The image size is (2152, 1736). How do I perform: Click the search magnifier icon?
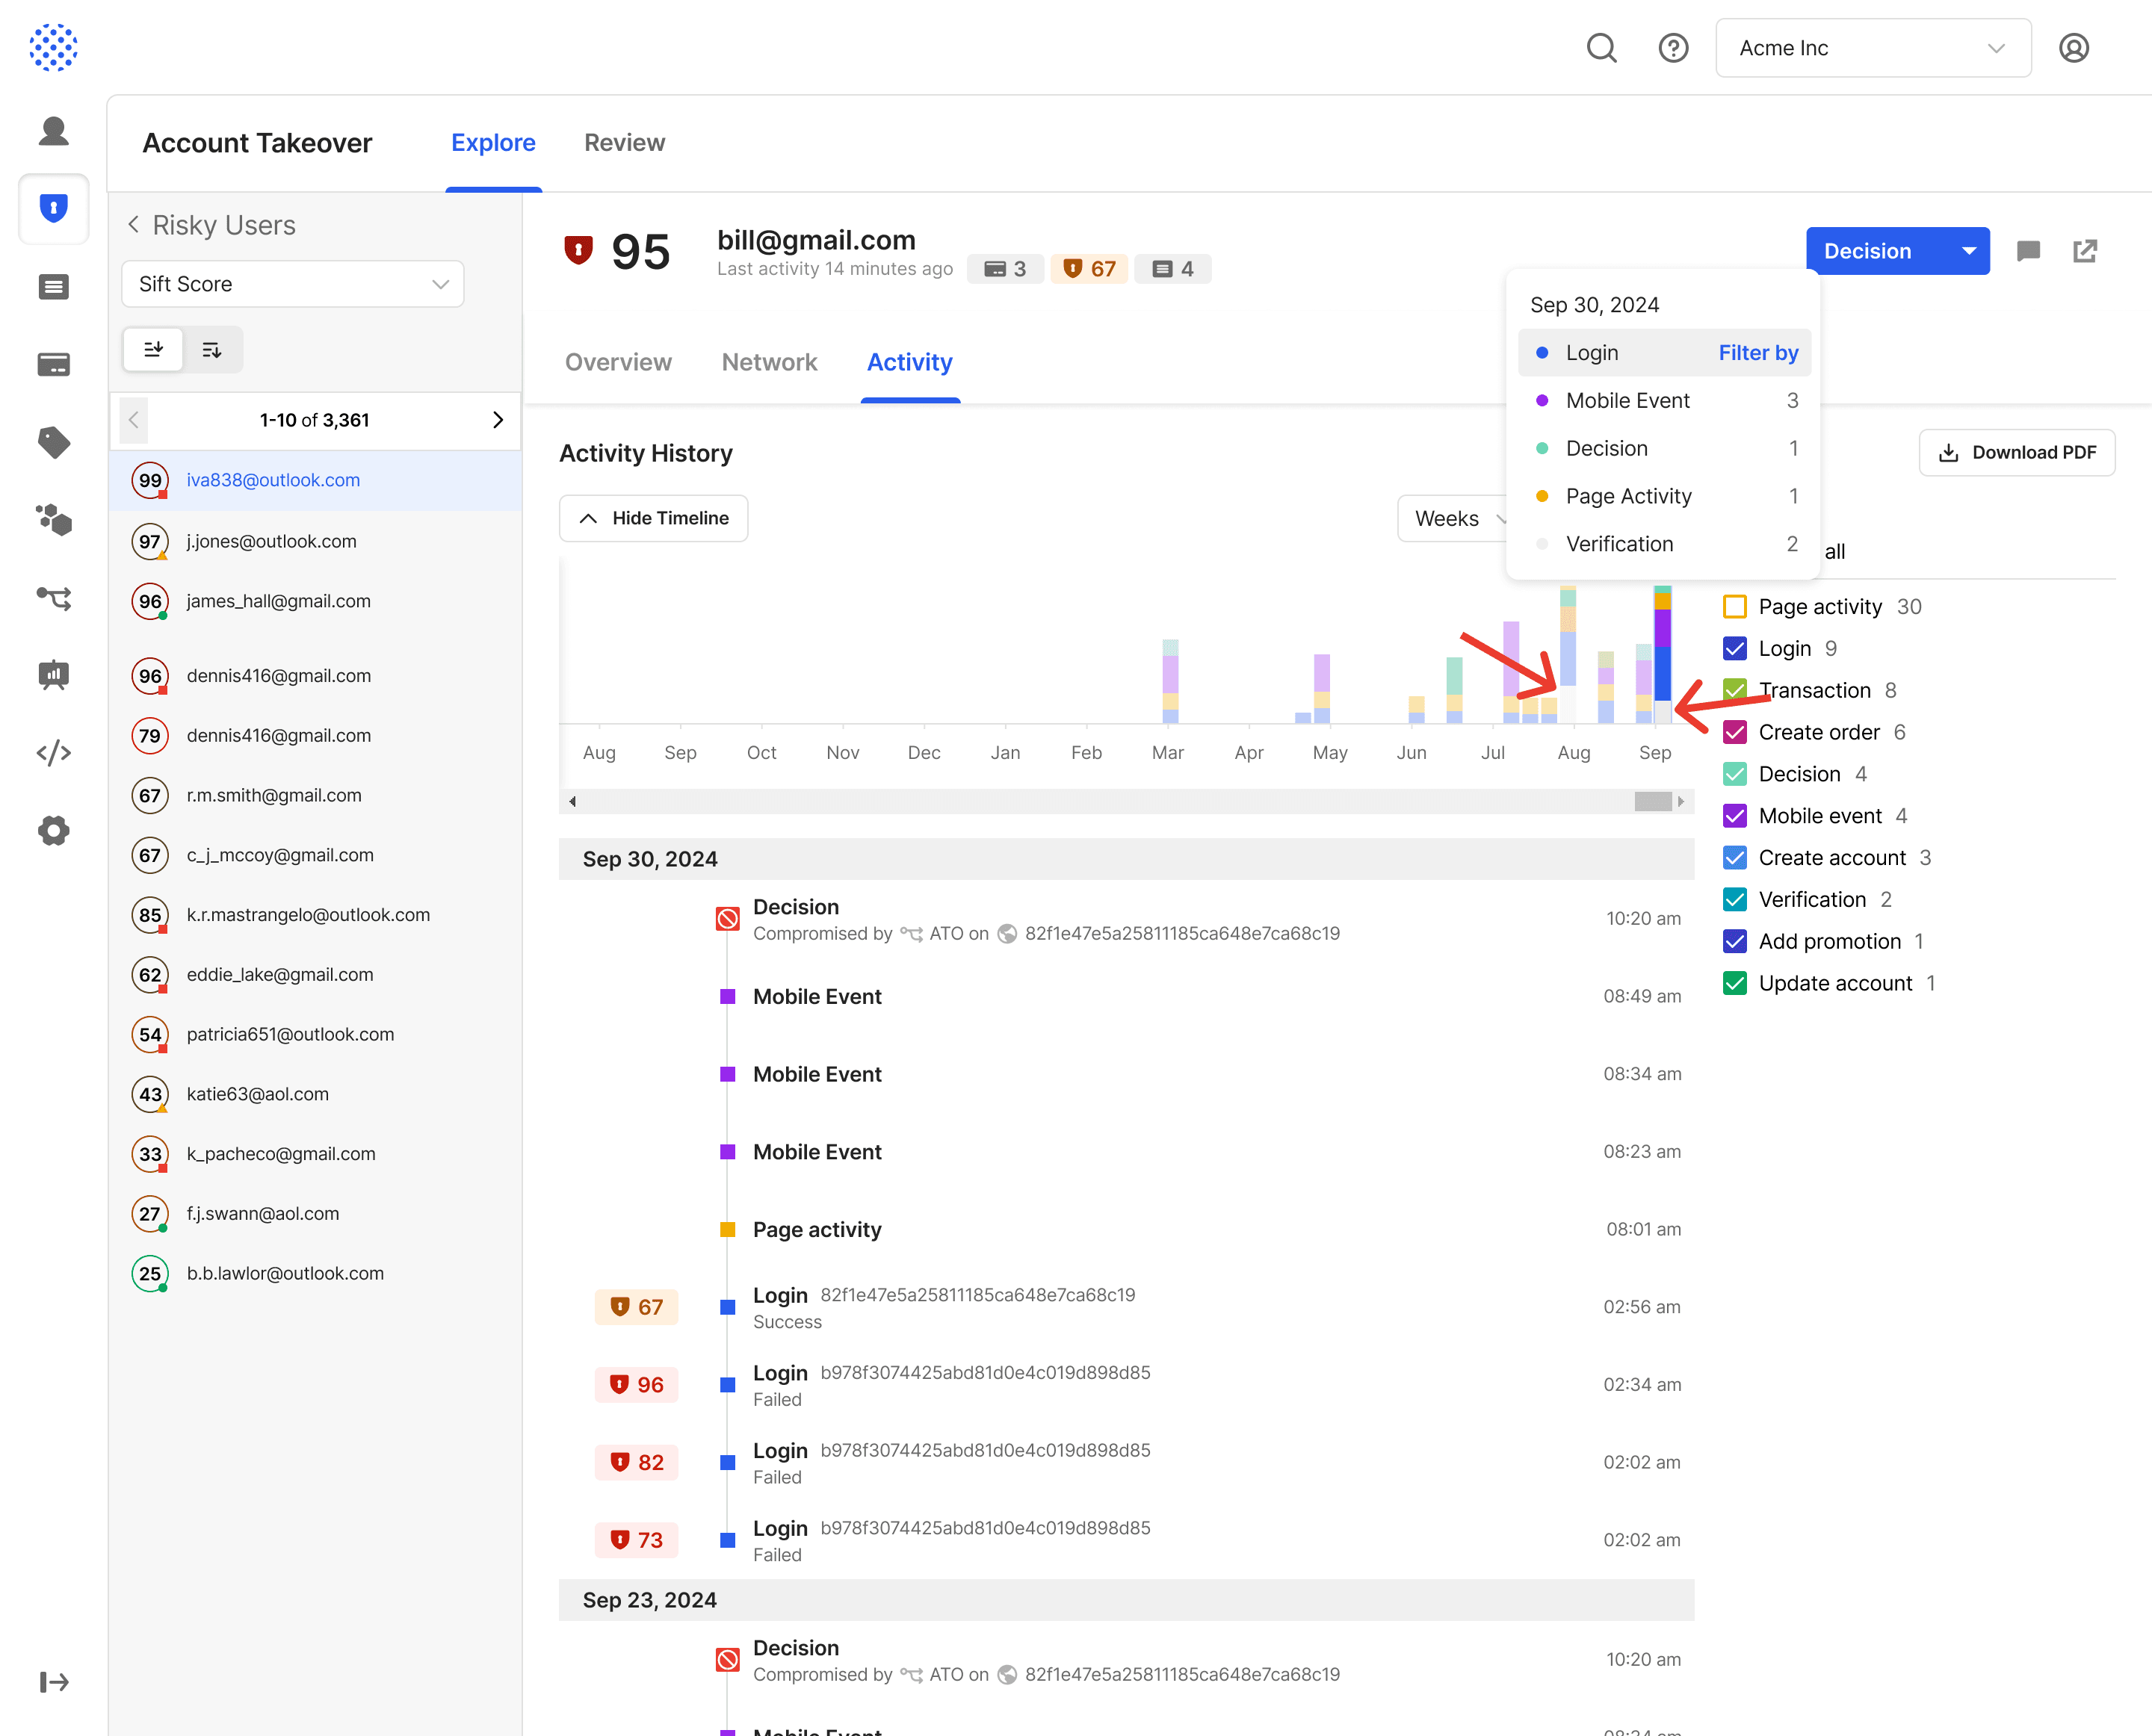tap(1601, 48)
